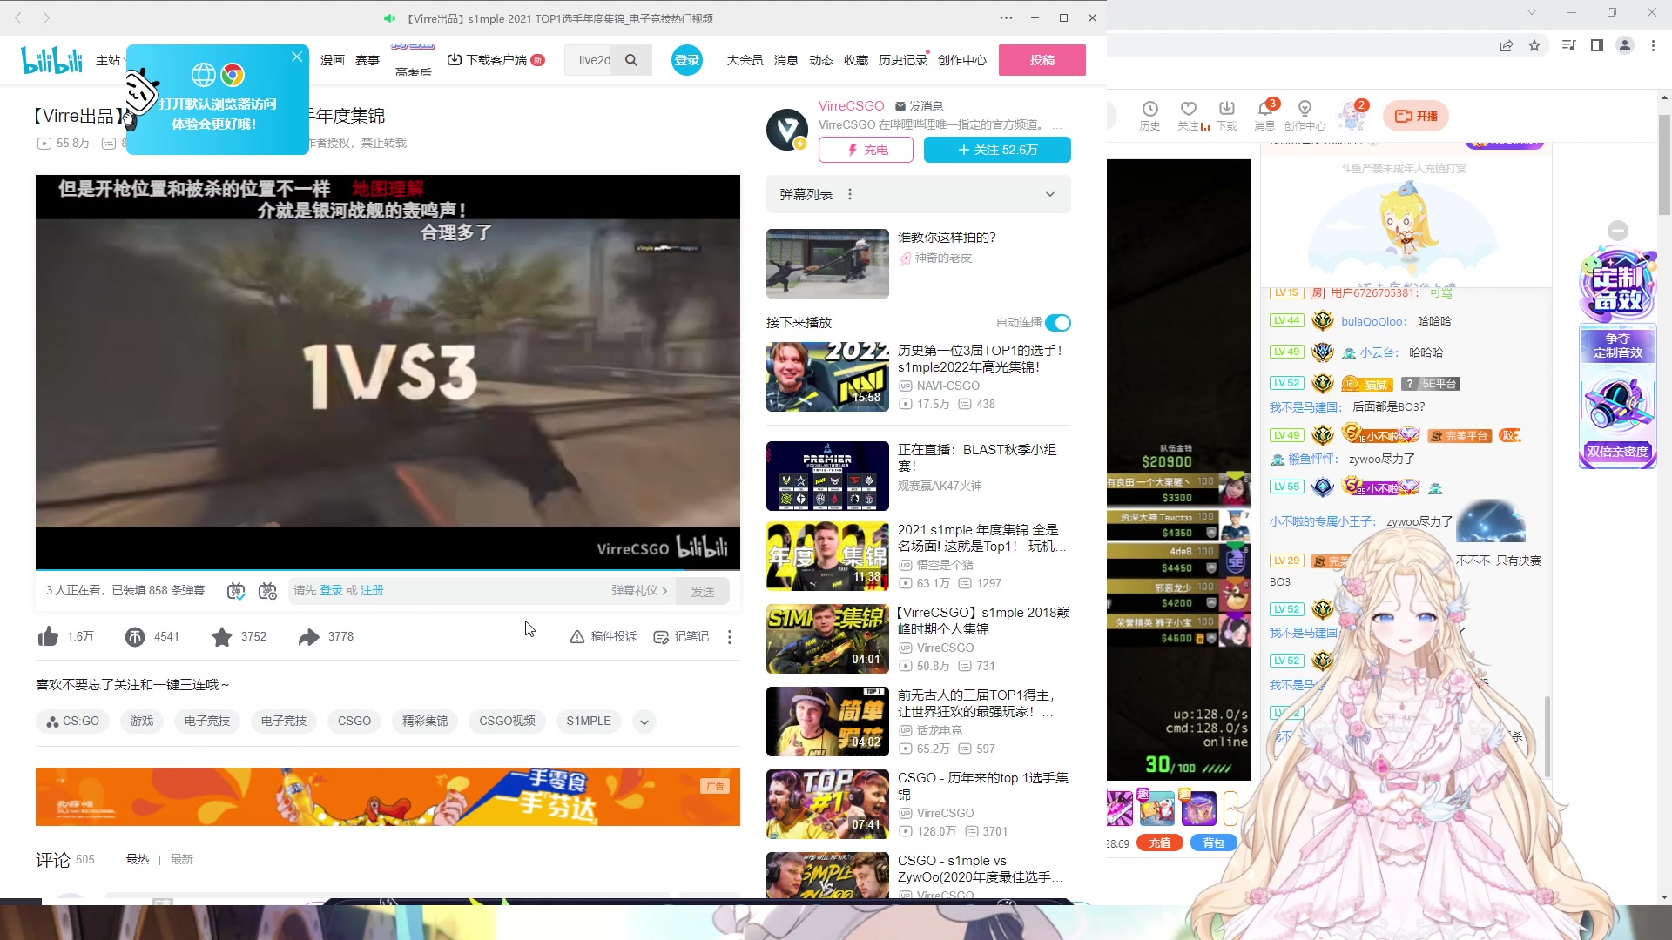Image resolution: width=1672 pixels, height=940 pixels.
Task: Select the 精彩集锦 tag
Action: [x=425, y=722]
